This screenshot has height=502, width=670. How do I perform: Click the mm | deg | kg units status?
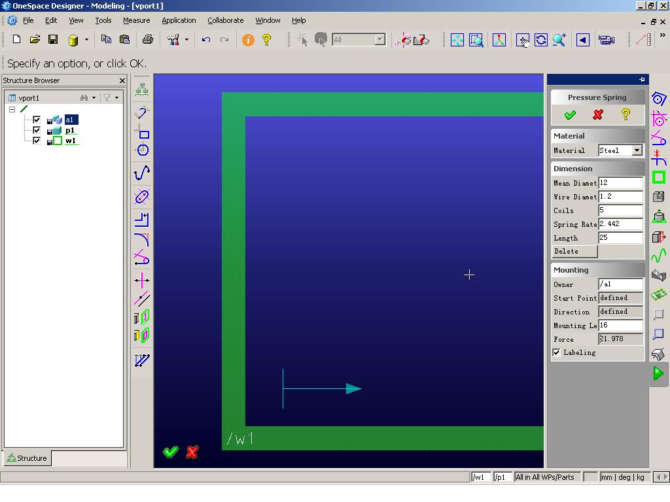(624, 477)
